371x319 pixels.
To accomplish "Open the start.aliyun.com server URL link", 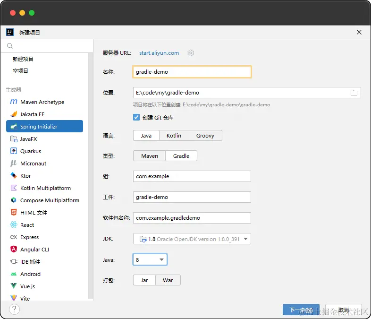I will (x=159, y=53).
